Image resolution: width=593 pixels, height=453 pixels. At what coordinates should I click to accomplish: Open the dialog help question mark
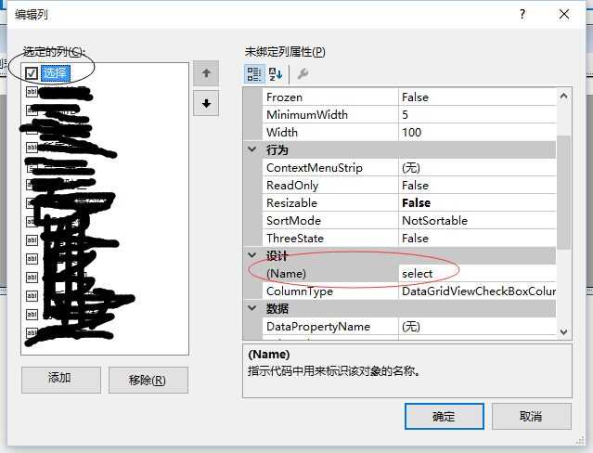point(522,14)
